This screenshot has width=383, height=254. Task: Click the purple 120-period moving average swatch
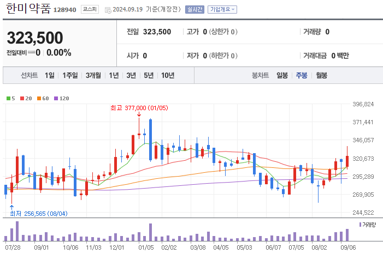[56, 99]
